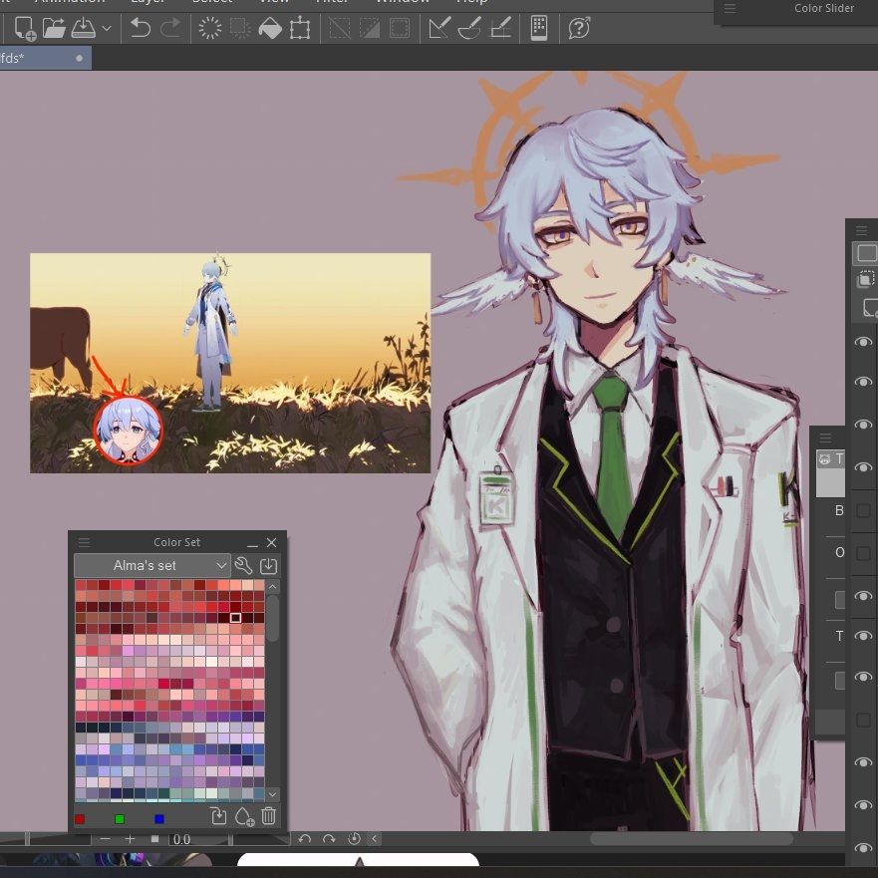Click the square icon atop the Layer panel
878x878 pixels.
click(865, 253)
